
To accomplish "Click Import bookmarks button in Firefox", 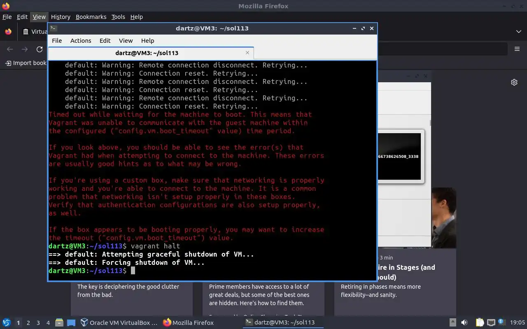I will coord(26,63).
